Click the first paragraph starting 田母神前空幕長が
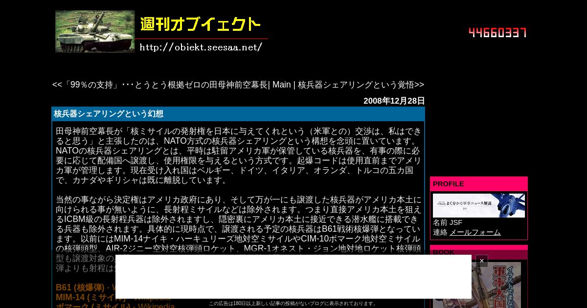Image resolution: width=587 pixels, height=308 pixels. click(x=238, y=155)
